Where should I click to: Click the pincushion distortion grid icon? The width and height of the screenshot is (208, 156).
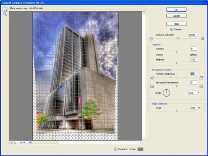tap(202, 39)
